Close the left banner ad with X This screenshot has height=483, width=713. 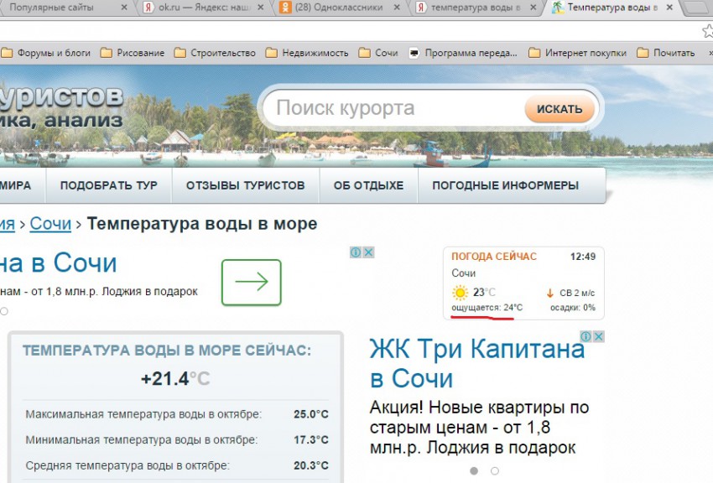point(368,252)
